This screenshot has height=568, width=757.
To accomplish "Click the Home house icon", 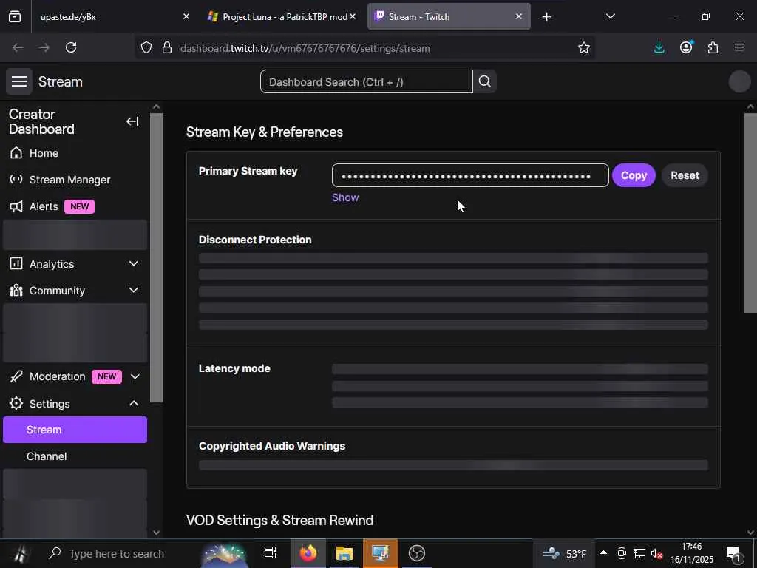I will [16, 153].
